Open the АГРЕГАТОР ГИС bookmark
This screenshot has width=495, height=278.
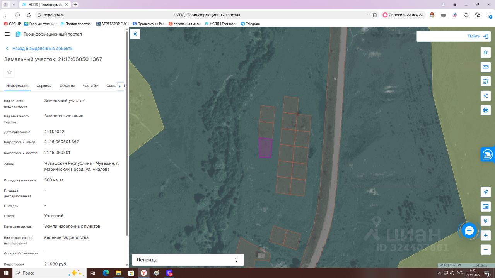(112, 24)
